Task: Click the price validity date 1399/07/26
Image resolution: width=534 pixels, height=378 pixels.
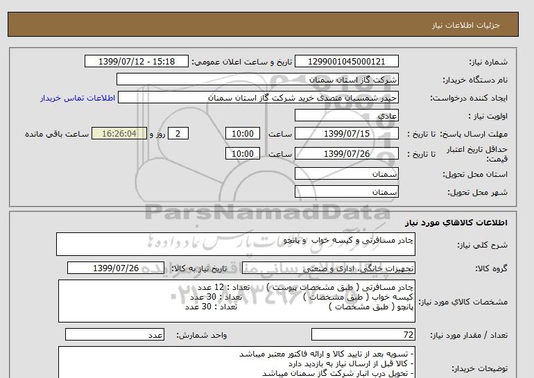Action: (346, 153)
